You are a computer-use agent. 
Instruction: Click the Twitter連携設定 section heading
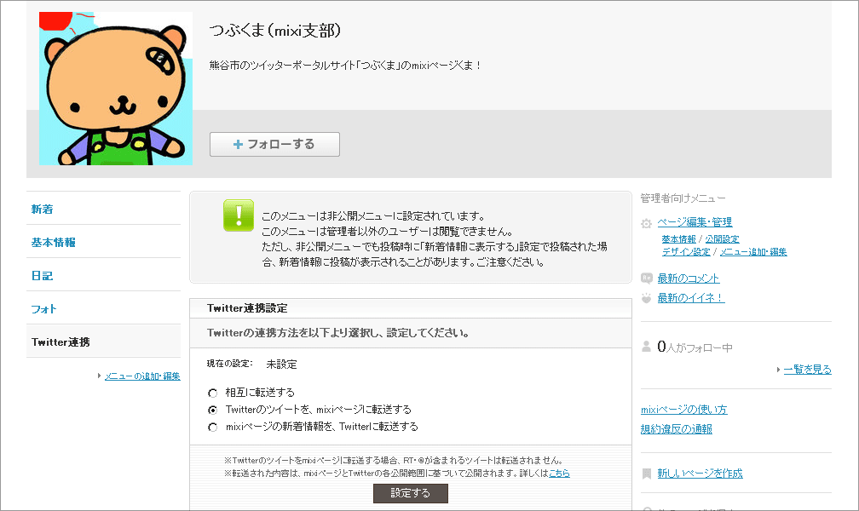[247, 308]
